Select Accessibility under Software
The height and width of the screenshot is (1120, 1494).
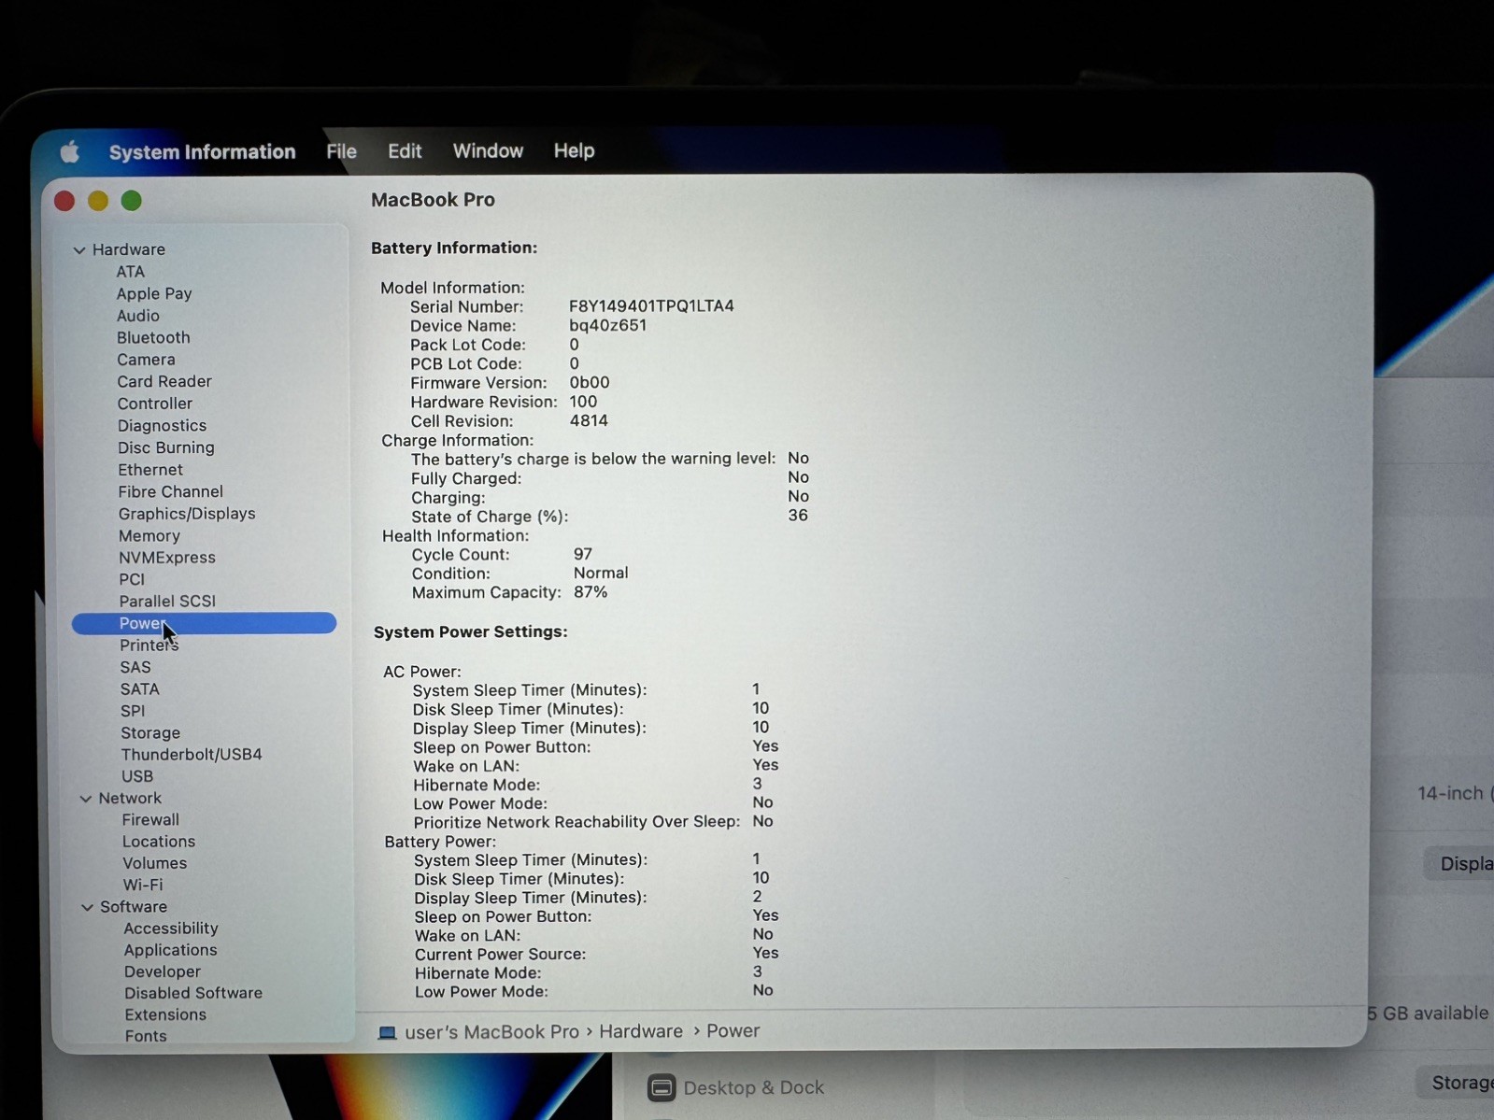click(171, 929)
